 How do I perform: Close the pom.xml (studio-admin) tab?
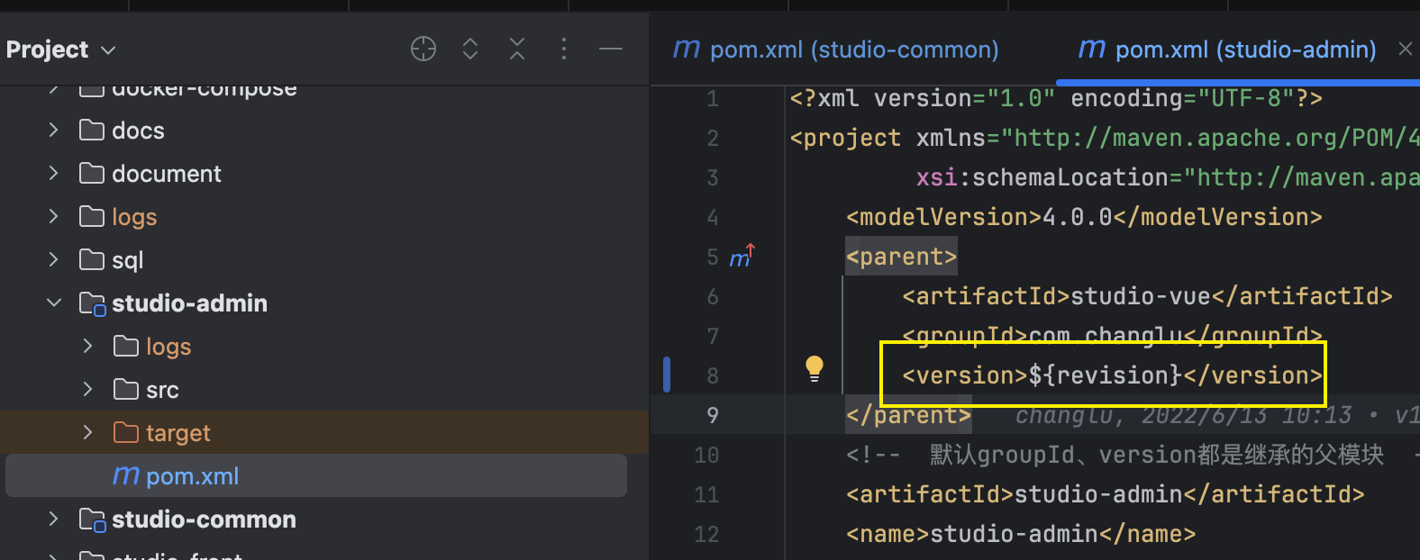[1405, 49]
